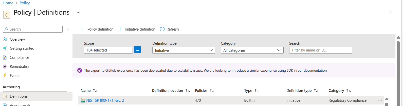
Task: Add a new Policy definition
Action: click(x=97, y=29)
